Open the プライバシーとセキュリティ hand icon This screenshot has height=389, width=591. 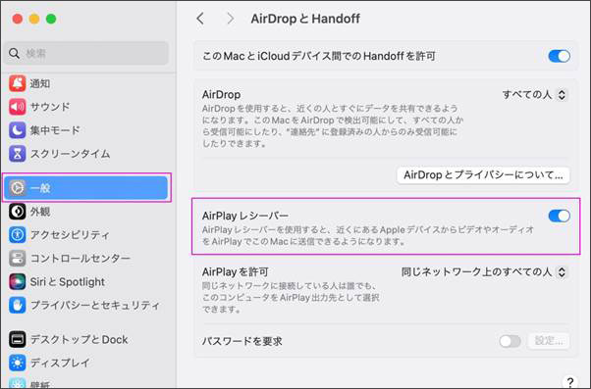pos(18,305)
